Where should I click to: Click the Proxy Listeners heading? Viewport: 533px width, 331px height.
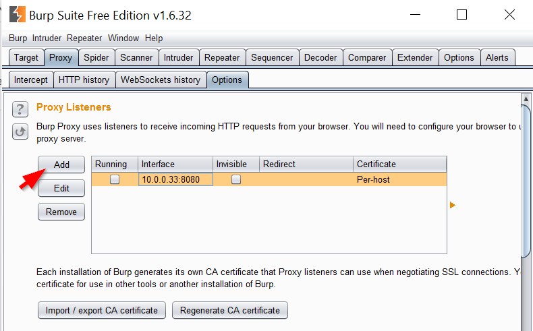(x=74, y=107)
